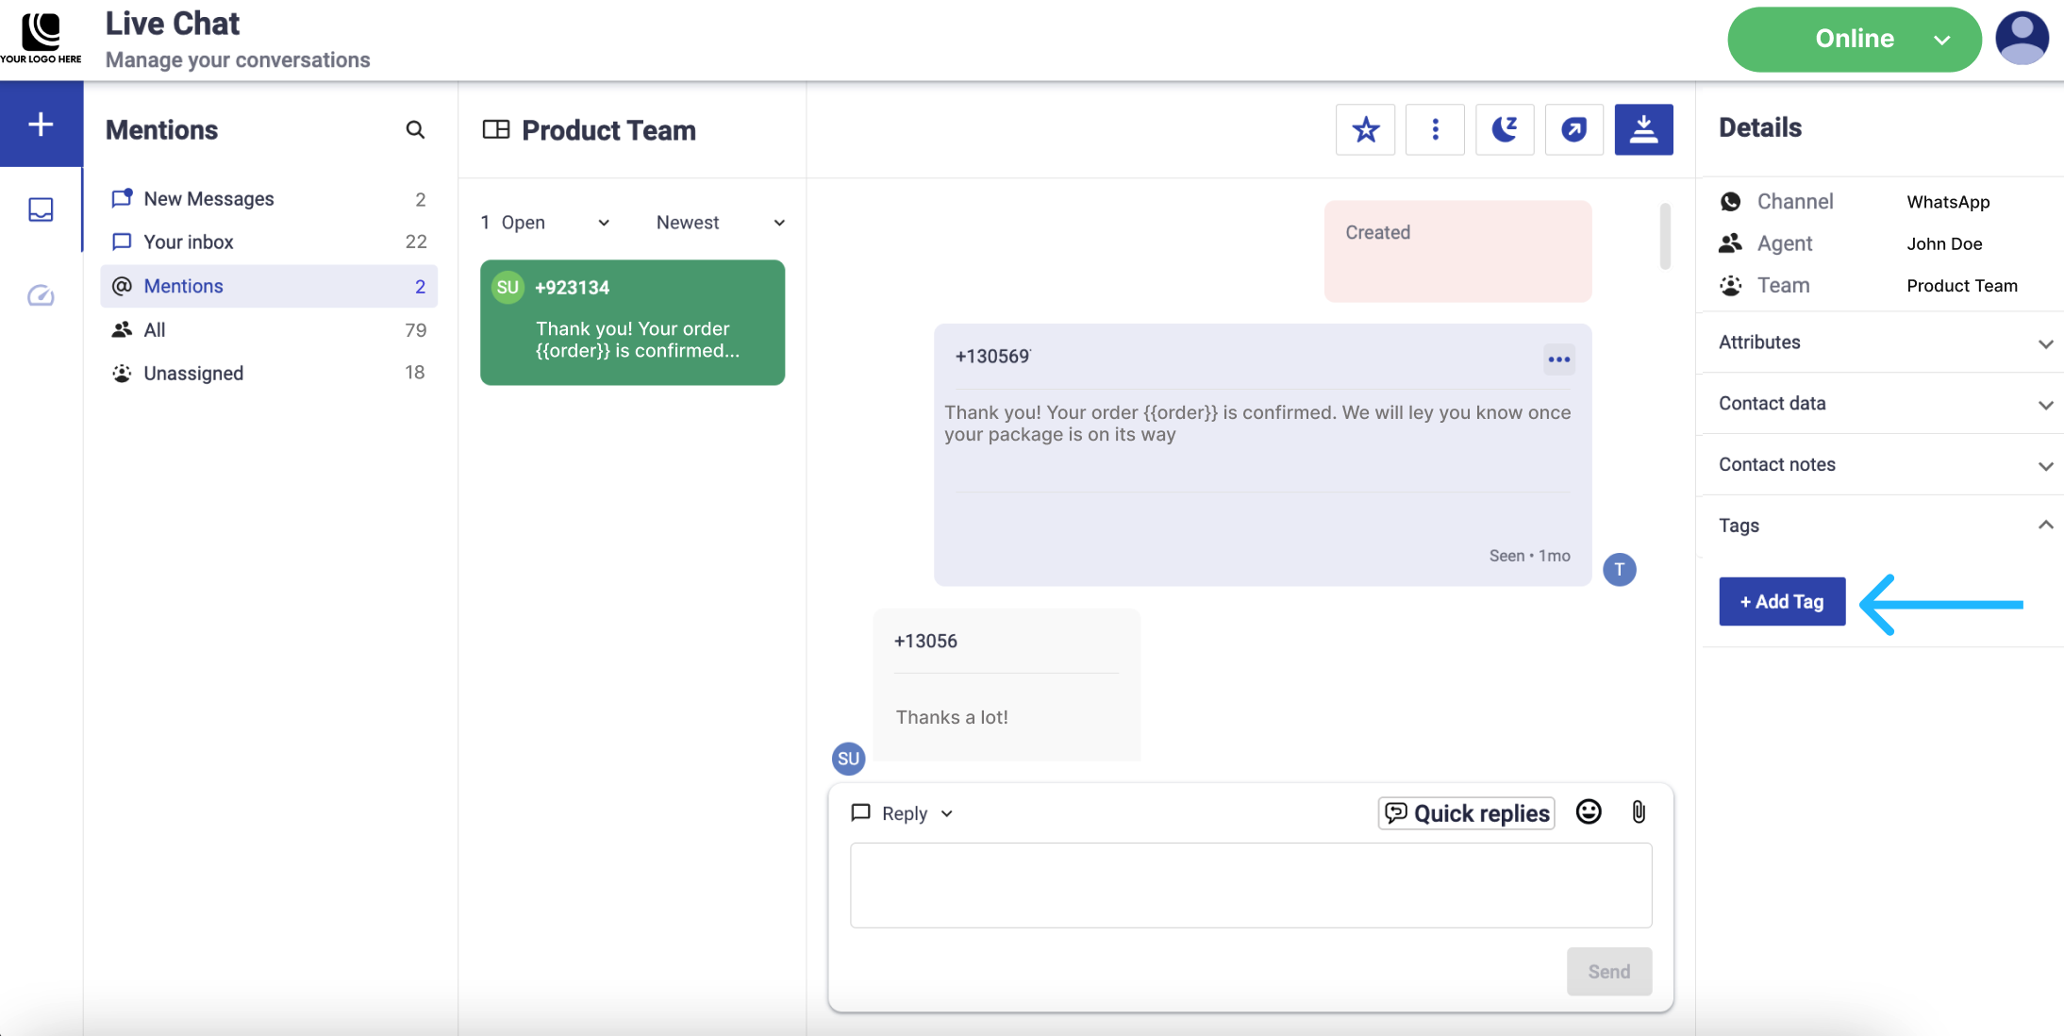Click into the reply message text field
The image size is (2064, 1036).
coord(1250,885)
